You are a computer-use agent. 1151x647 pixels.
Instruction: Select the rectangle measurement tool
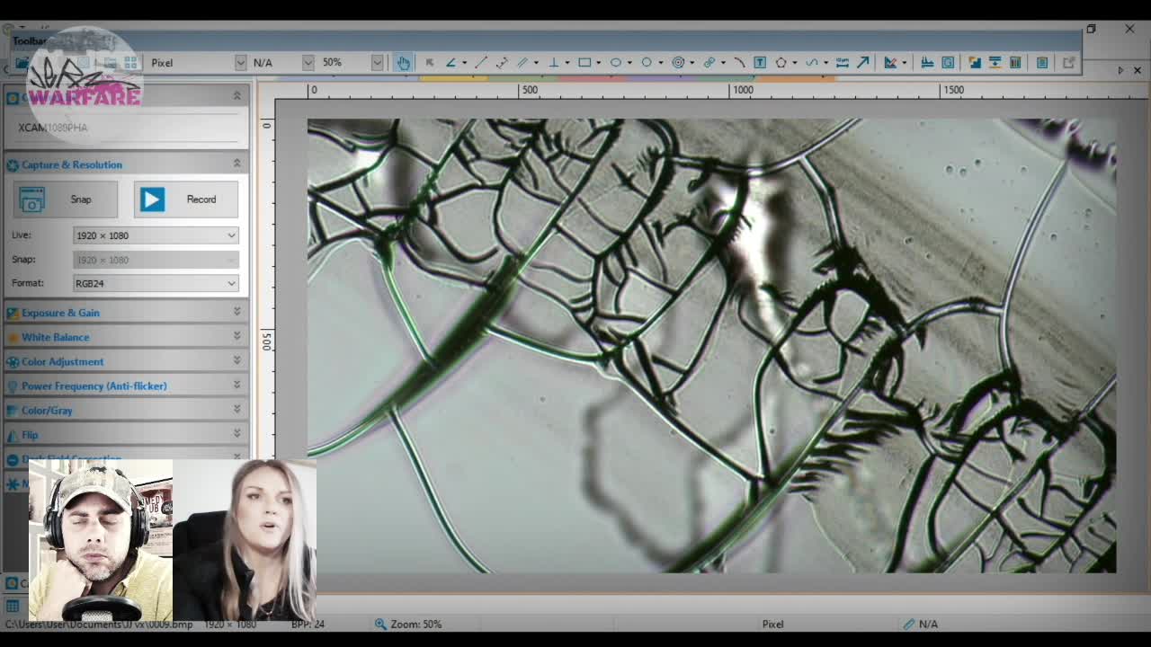click(x=584, y=62)
